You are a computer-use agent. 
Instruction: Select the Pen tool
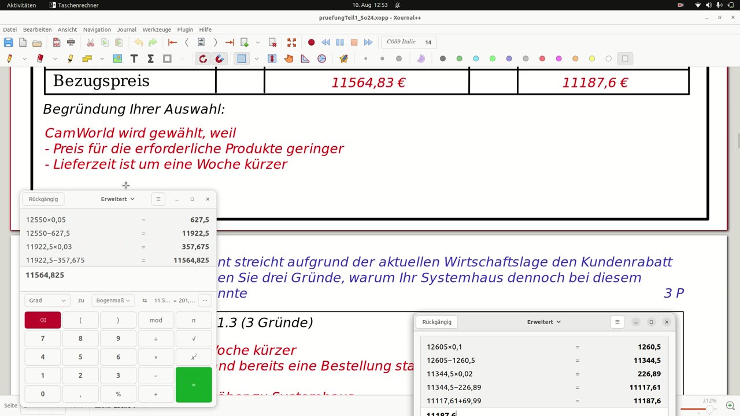click(9, 58)
